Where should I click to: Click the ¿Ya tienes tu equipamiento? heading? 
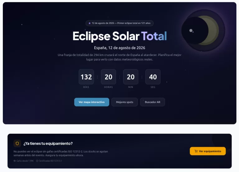click(48, 143)
